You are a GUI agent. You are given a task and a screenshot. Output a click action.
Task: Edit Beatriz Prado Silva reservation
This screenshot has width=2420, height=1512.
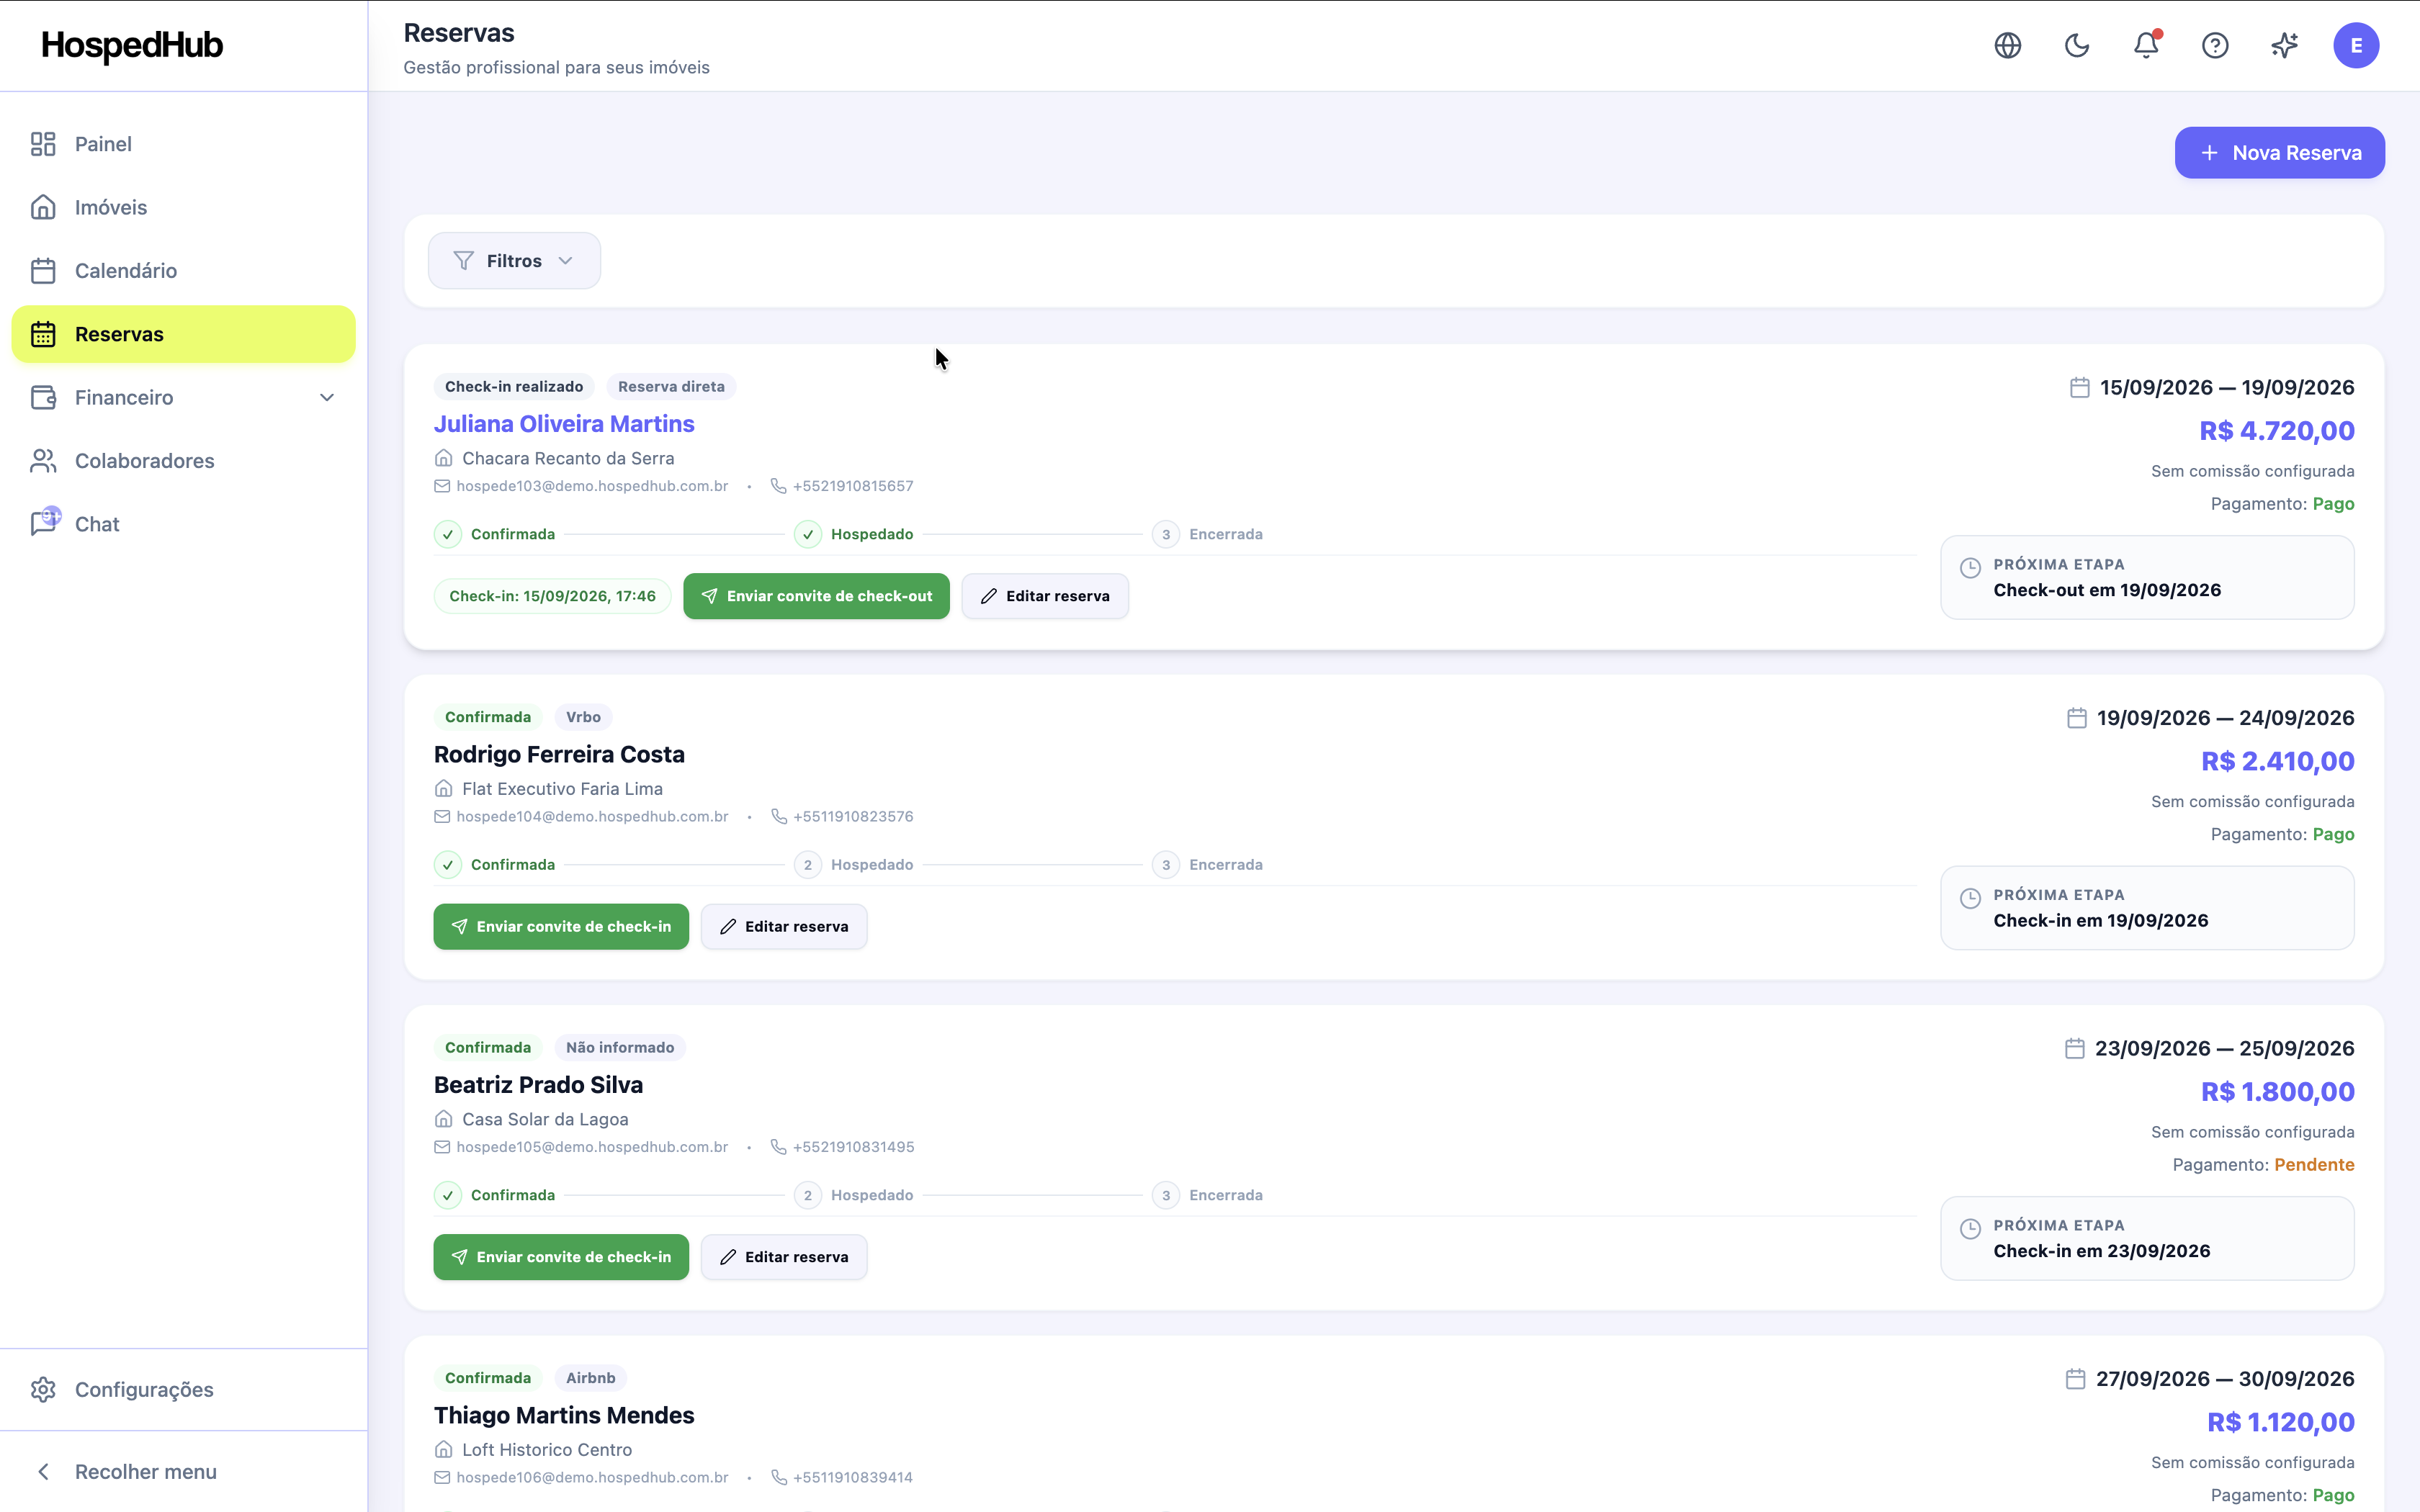[x=784, y=1257]
